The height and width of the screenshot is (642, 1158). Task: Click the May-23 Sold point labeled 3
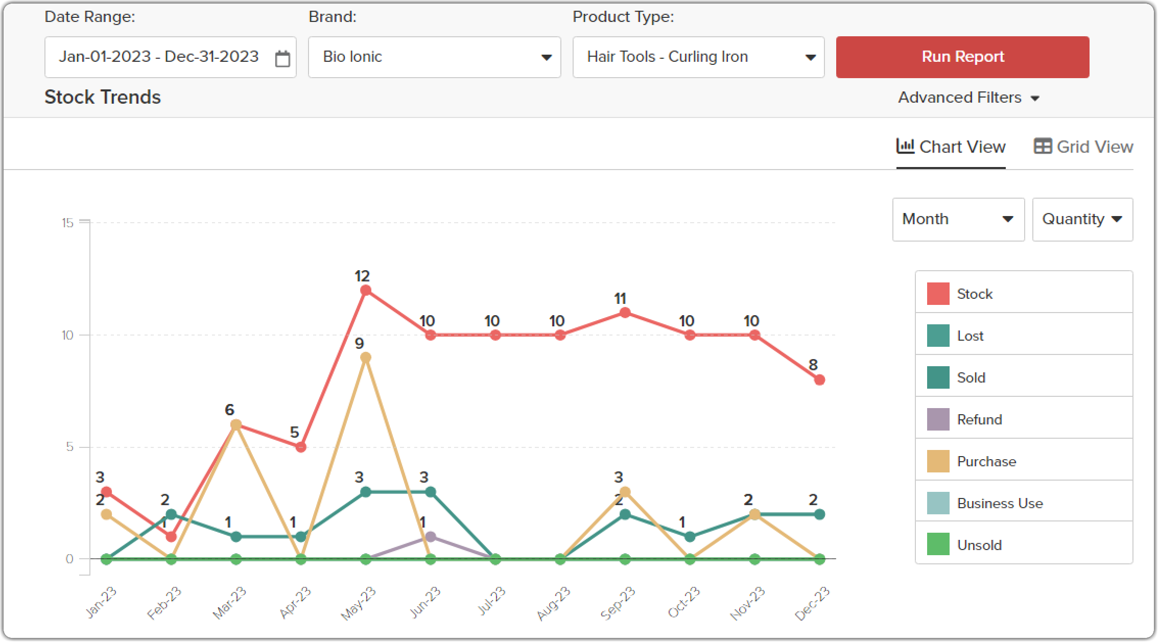(366, 492)
